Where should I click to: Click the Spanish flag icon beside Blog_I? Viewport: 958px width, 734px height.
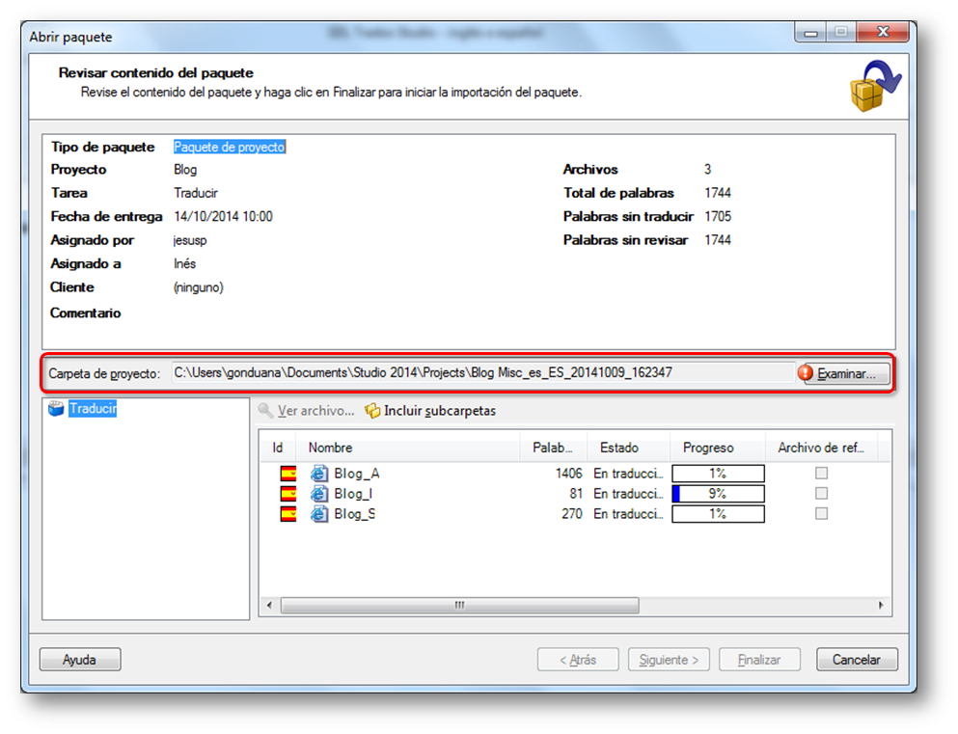pos(287,494)
